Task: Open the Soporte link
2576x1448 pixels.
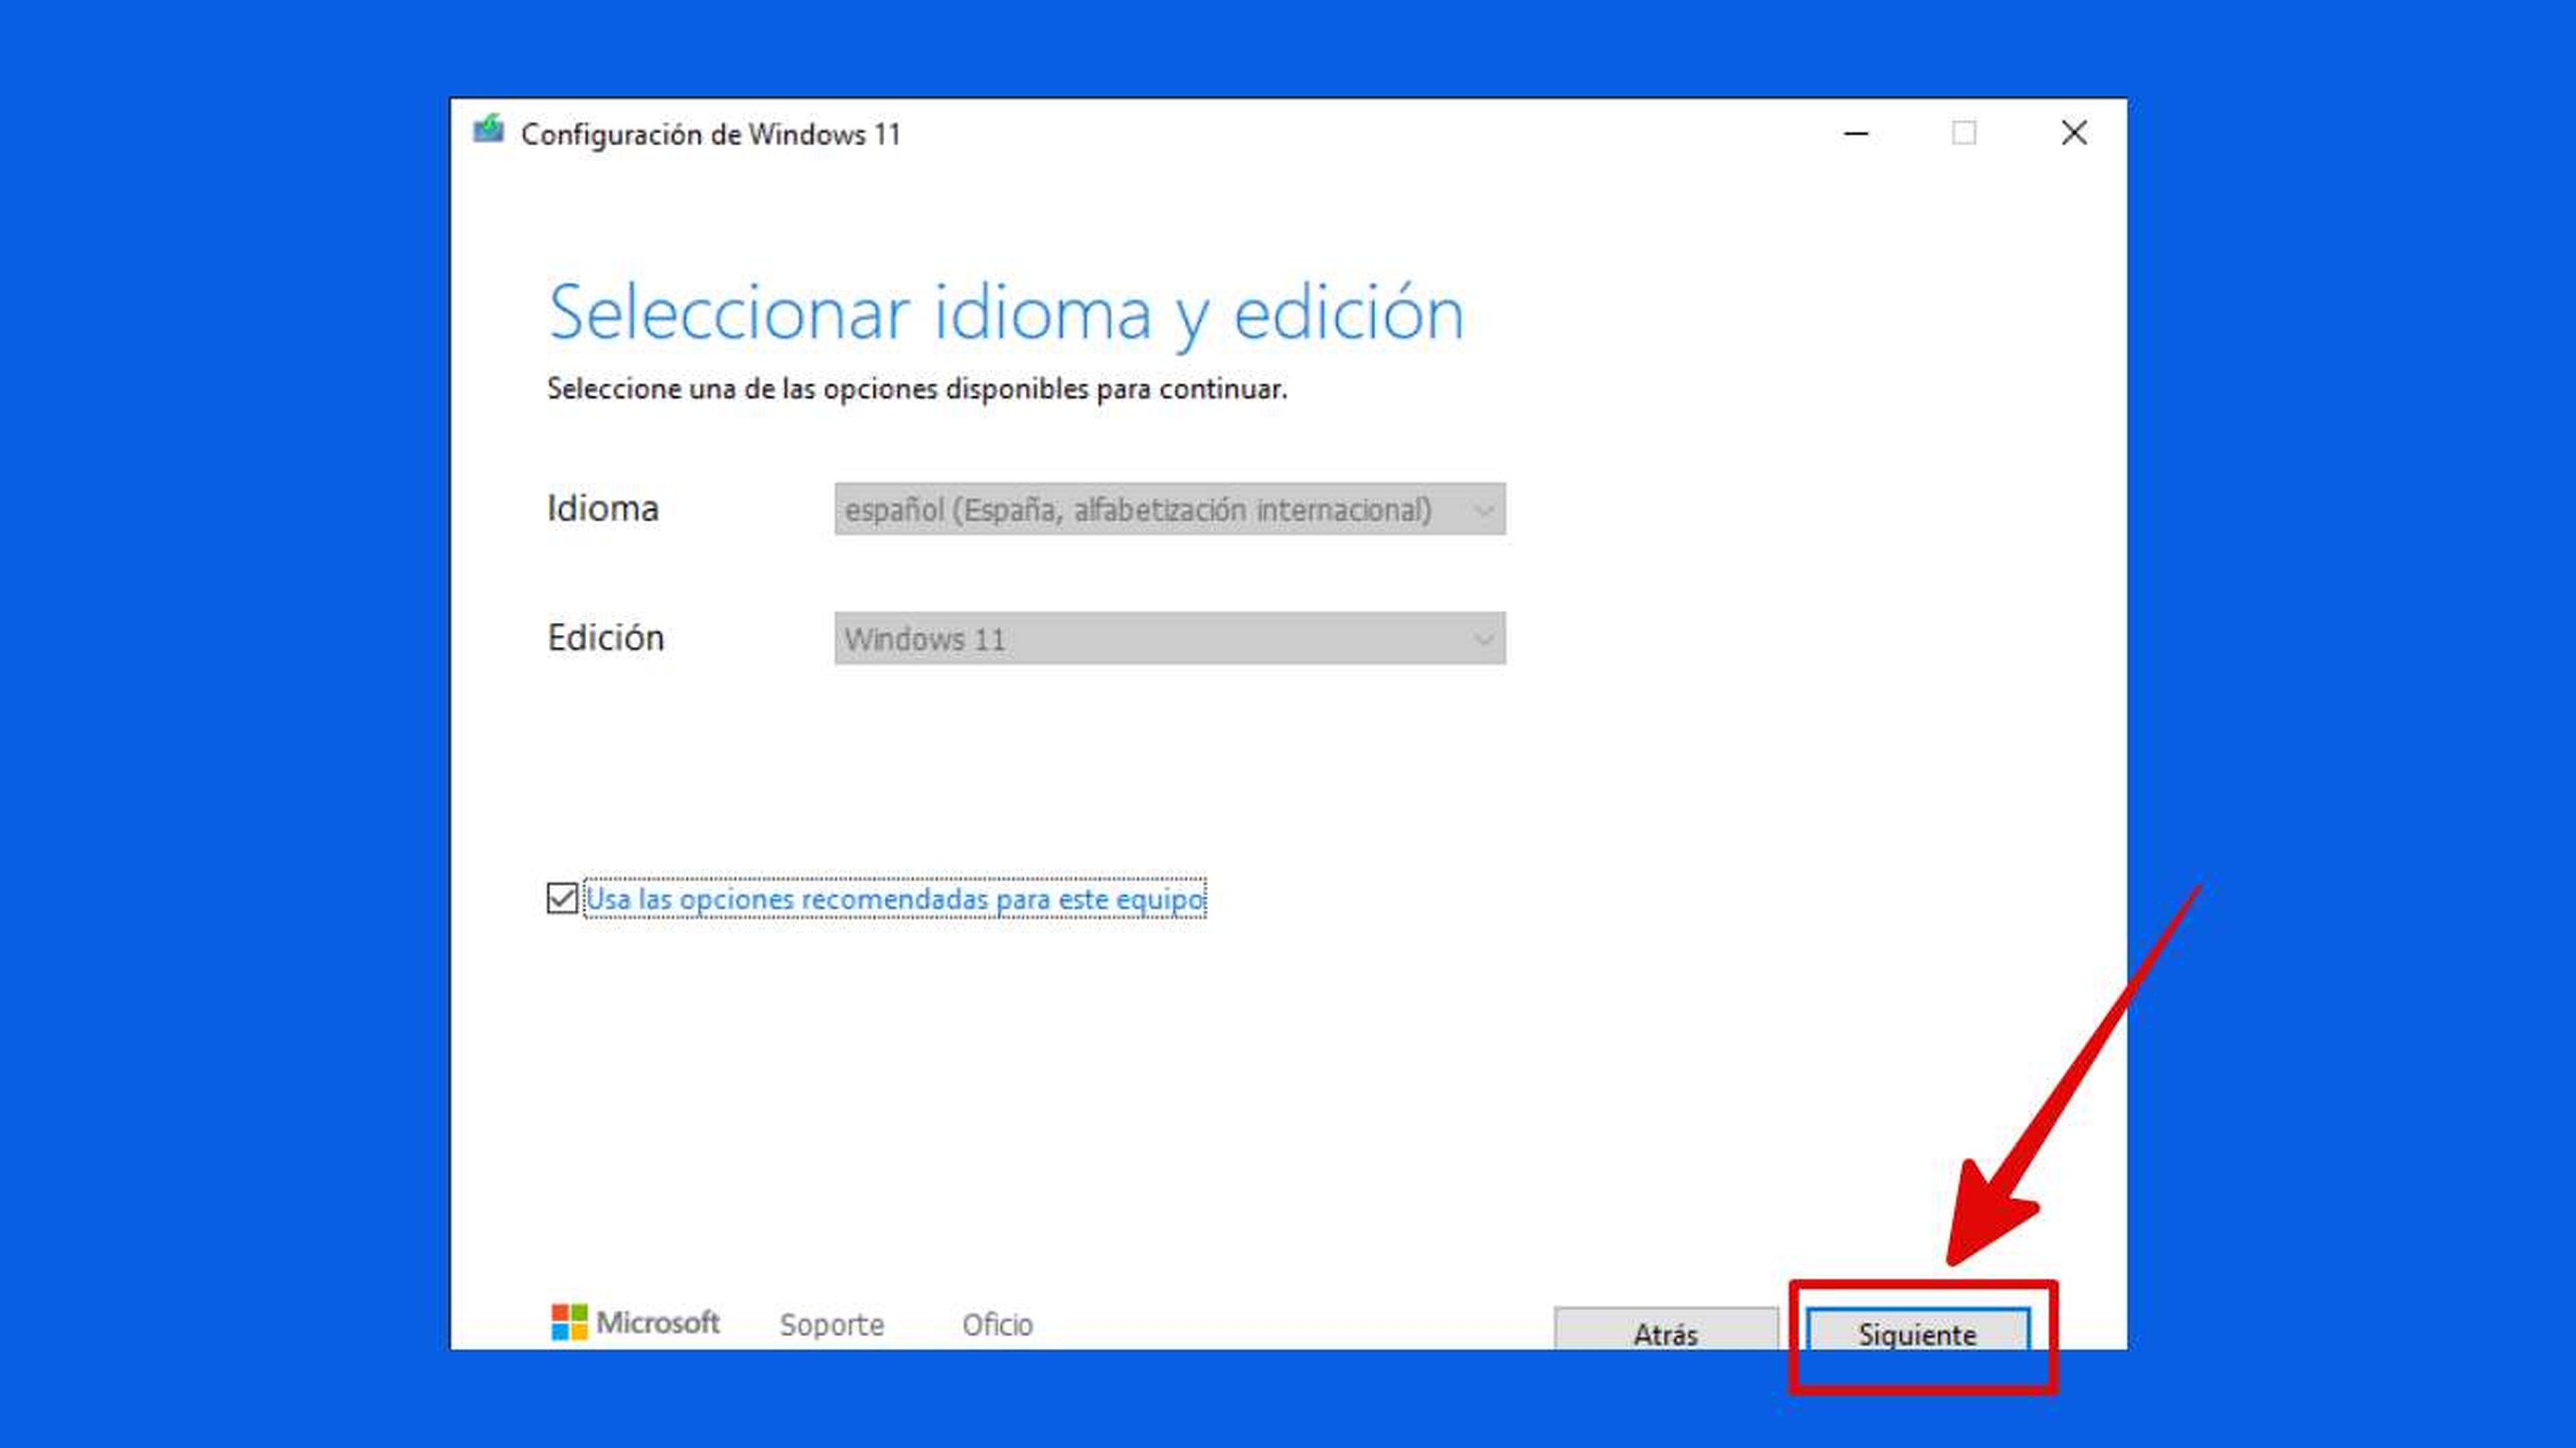Action: point(832,1324)
